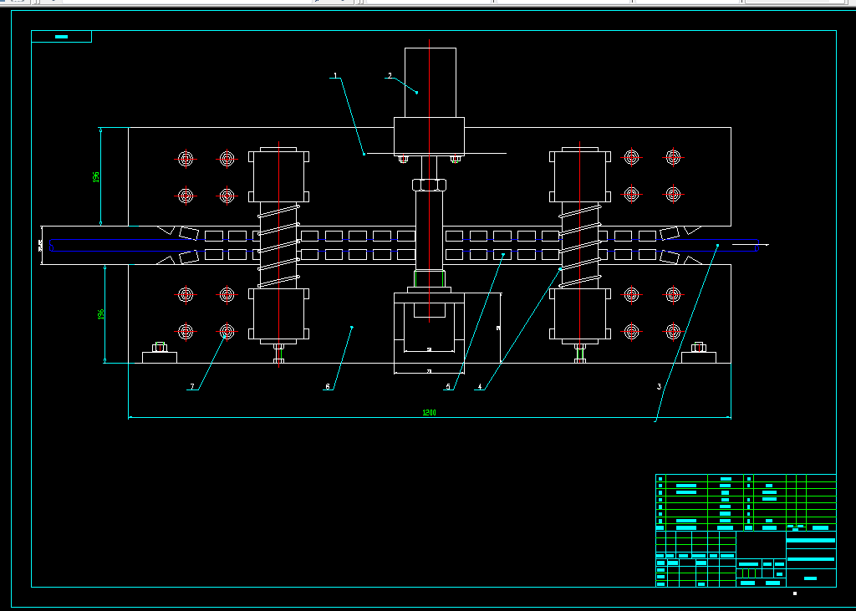The image size is (856, 611).
Task: Pick the small white square below the title block
Action: tap(795, 593)
